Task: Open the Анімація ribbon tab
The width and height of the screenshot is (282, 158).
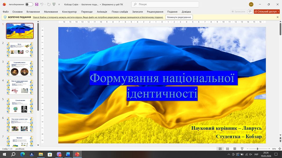Action: [102, 12]
